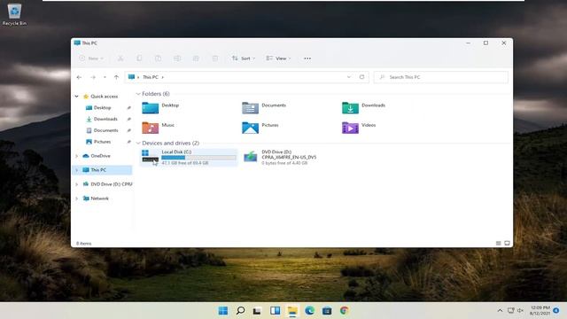Select Desktop in the Quick access sidebar
567x319 pixels.
[x=103, y=108]
